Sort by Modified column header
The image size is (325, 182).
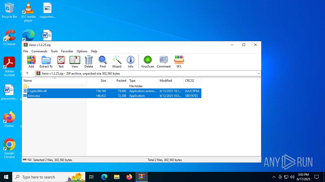click(171, 80)
